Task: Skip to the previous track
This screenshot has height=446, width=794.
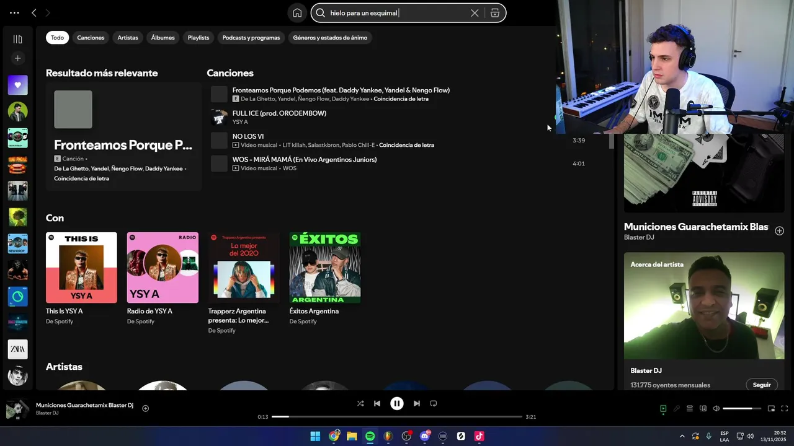Action: point(377,403)
